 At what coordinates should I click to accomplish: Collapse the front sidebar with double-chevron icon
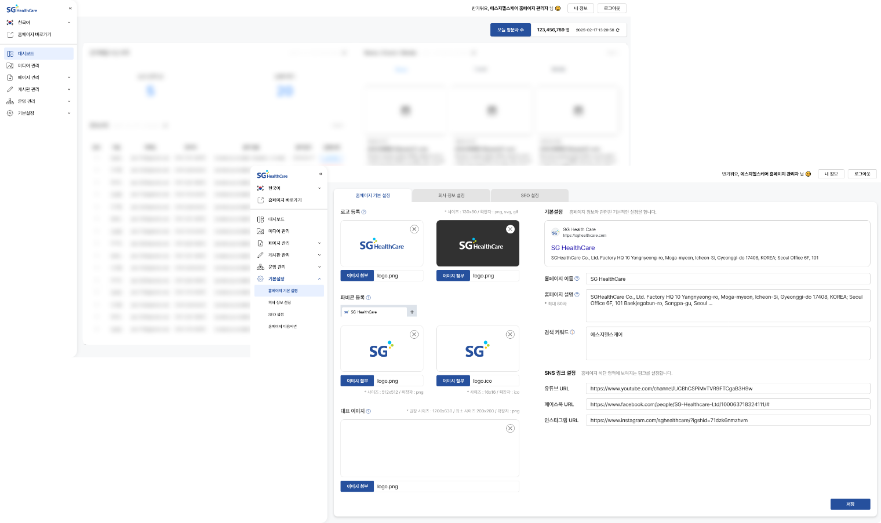click(321, 174)
